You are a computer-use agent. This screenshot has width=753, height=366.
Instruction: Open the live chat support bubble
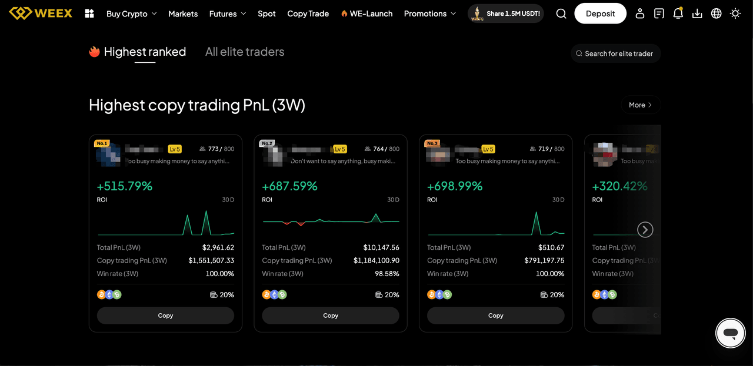click(730, 333)
